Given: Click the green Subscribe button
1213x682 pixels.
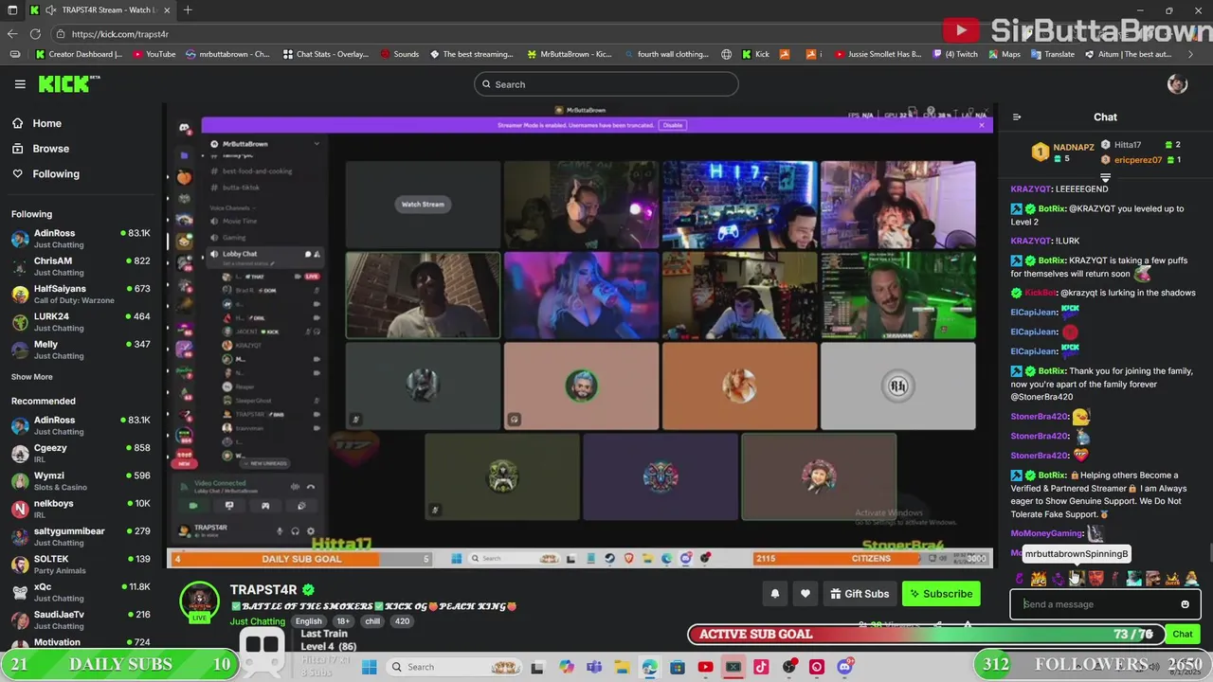Looking at the screenshot, I should point(941,594).
